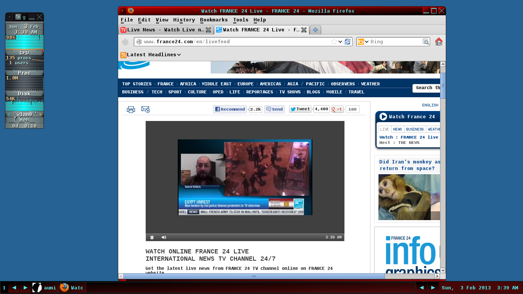Image resolution: width=523 pixels, height=294 pixels.
Task: Click the site search box in the navigation bar
Action: pyautogui.click(x=426, y=88)
